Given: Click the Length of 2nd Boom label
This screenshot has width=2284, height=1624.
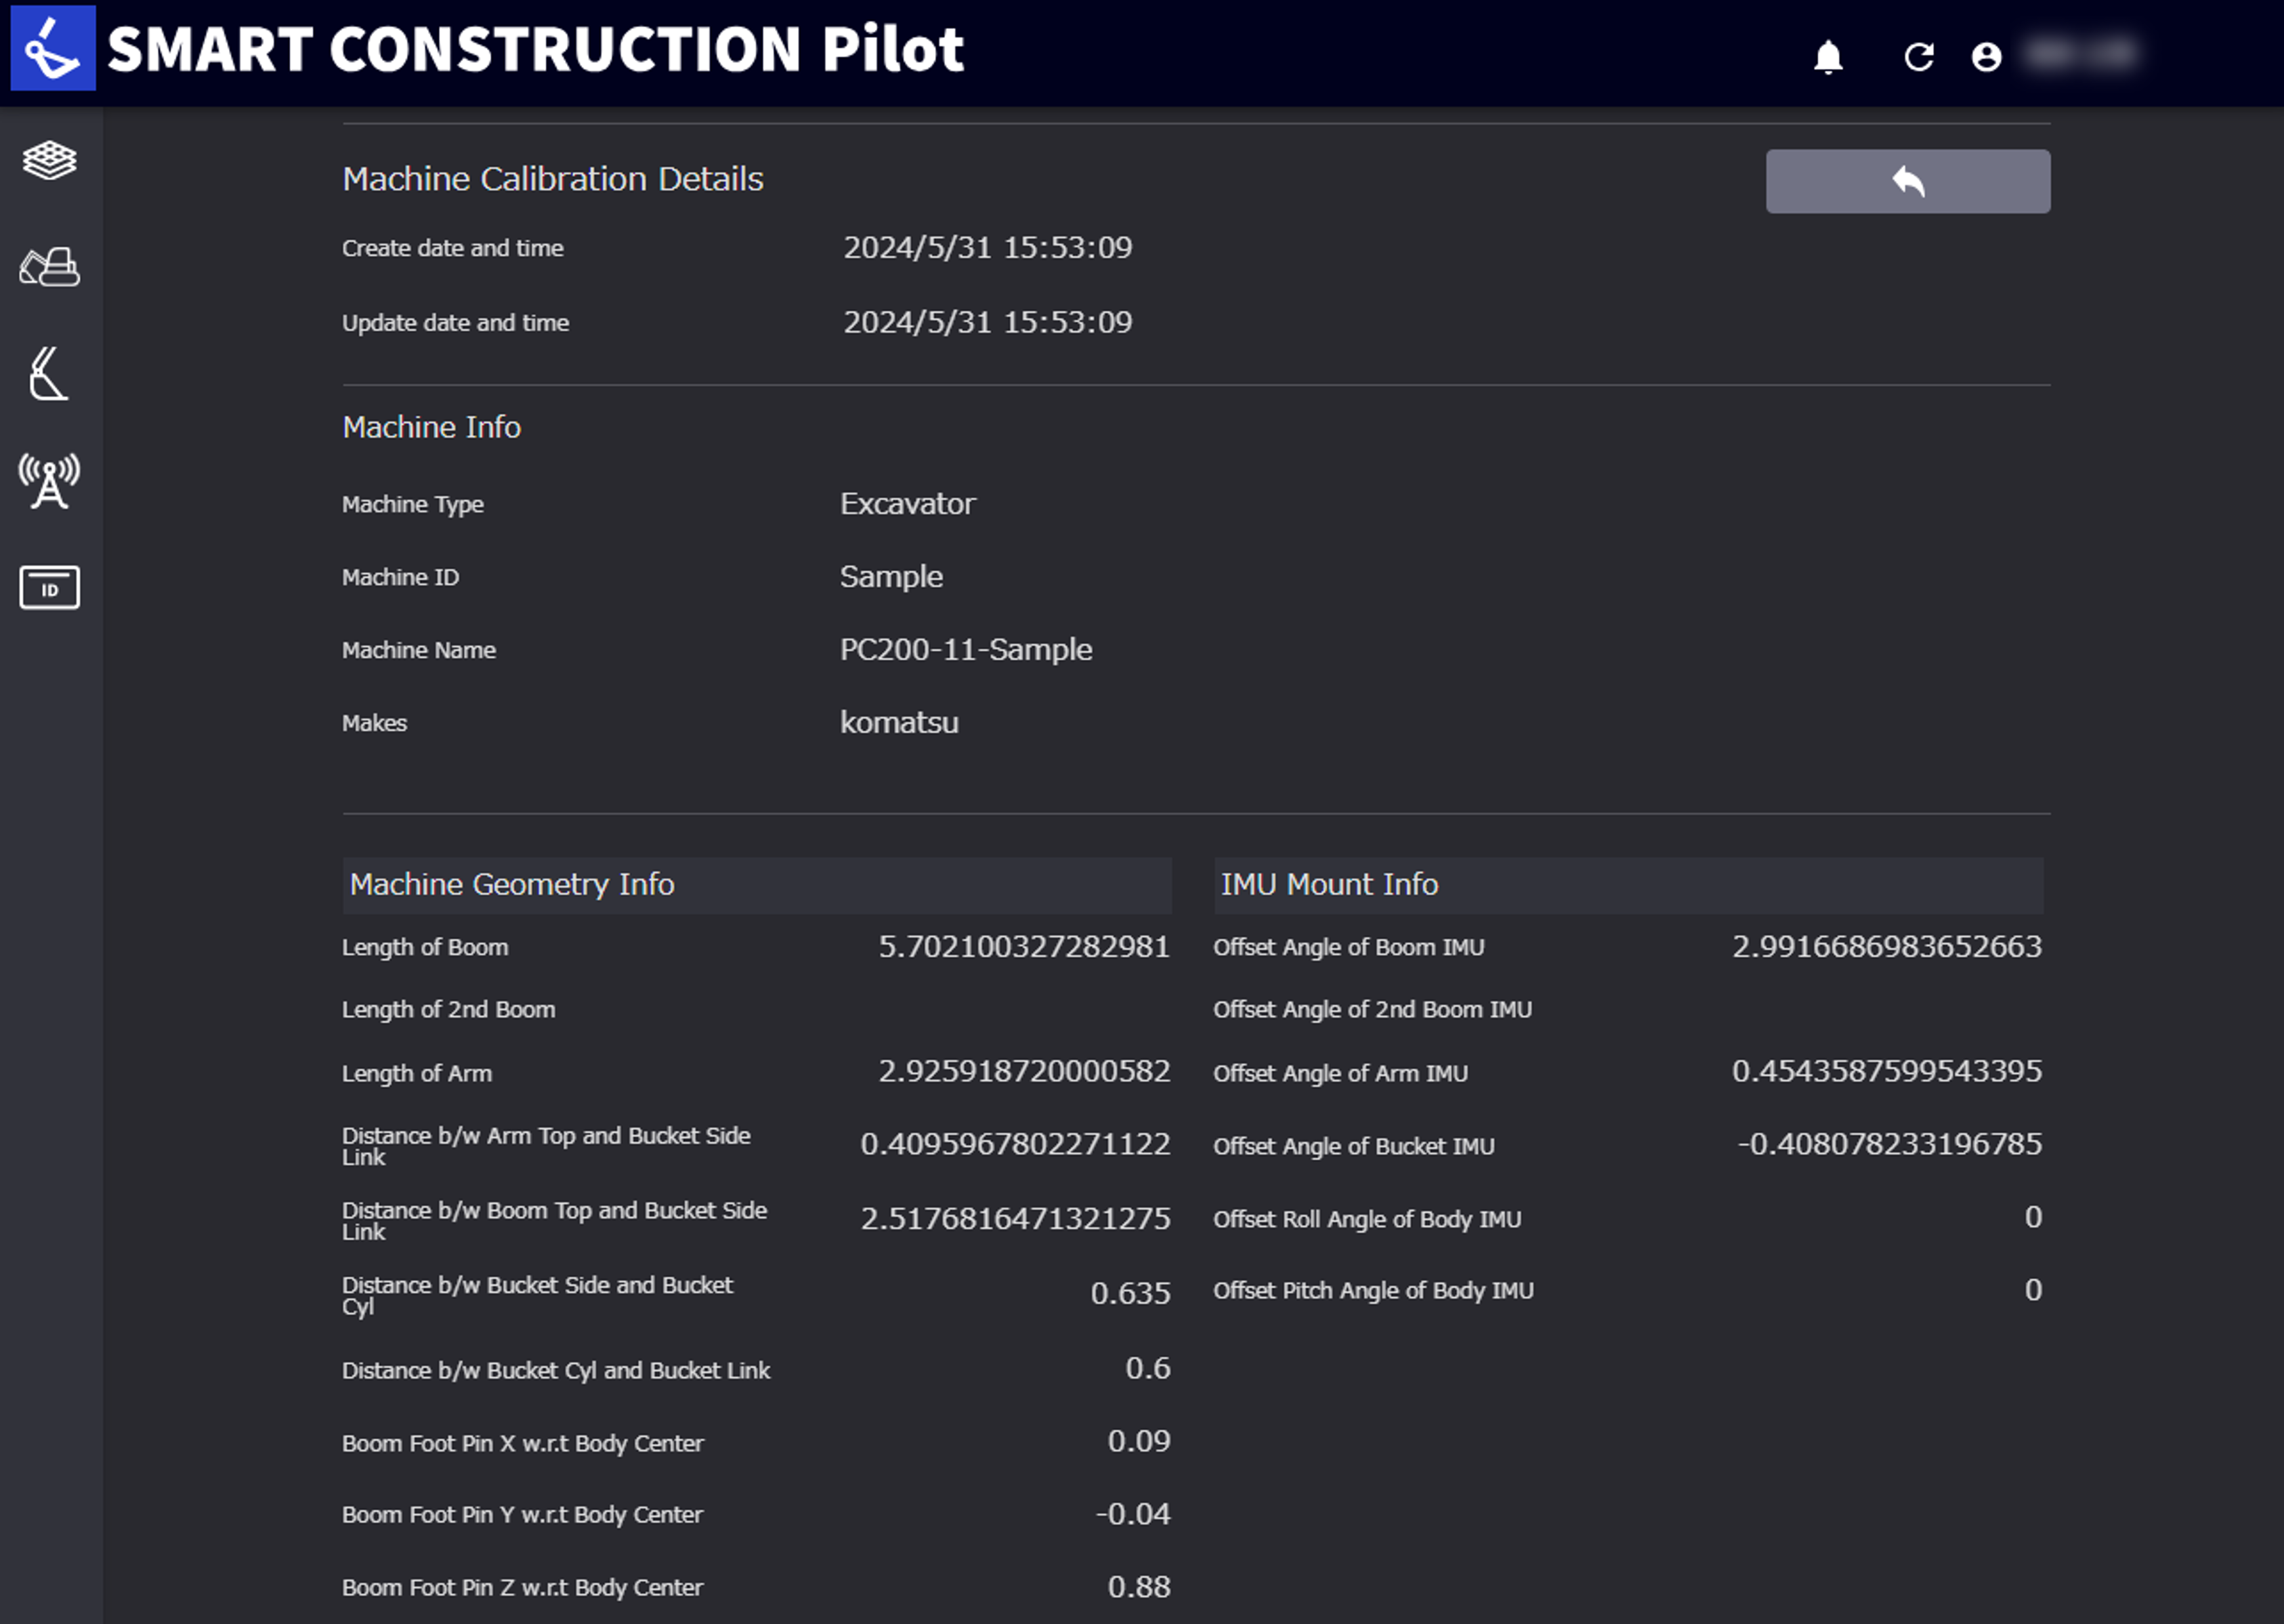Looking at the screenshot, I should tap(448, 1010).
